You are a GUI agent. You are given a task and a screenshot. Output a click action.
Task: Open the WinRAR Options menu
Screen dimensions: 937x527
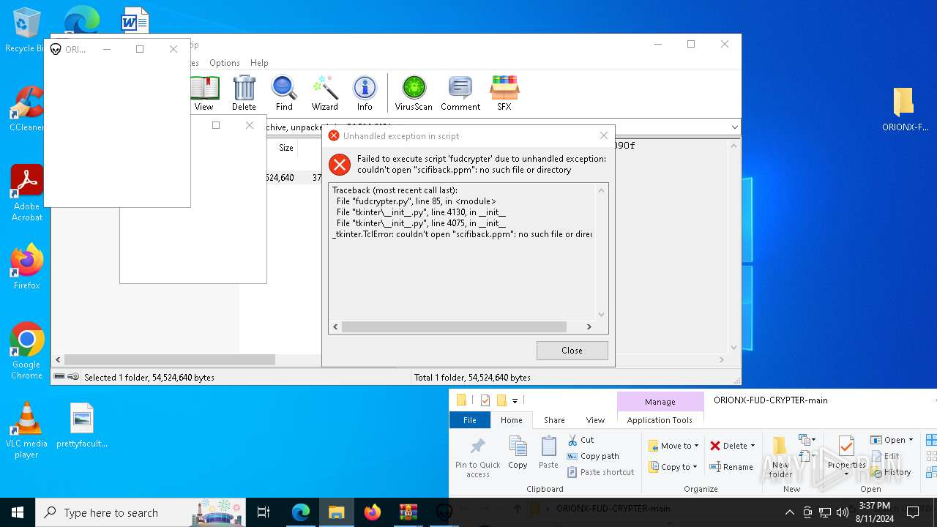tap(224, 63)
